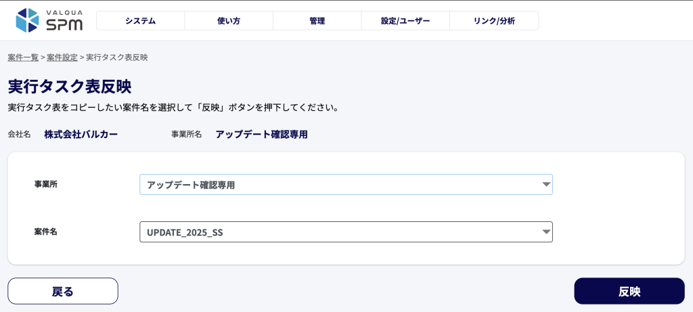Click the VALQUA SPM logo
The height and width of the screenshot is (312, 693).
[x=49, y=20]
